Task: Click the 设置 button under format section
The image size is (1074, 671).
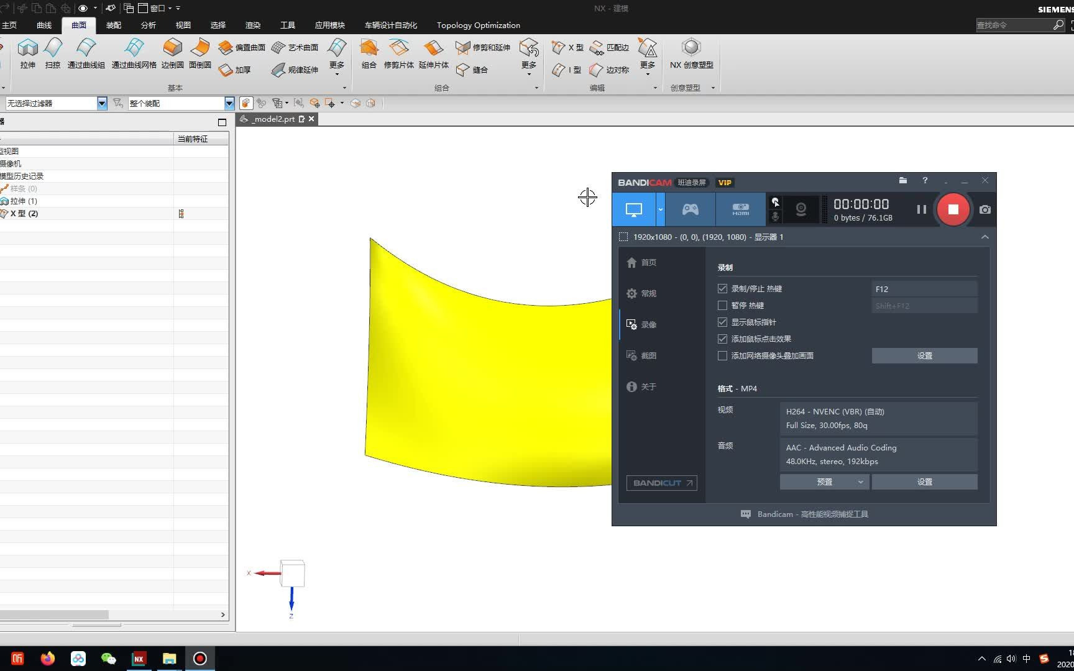Action: (x=924, y=482)
